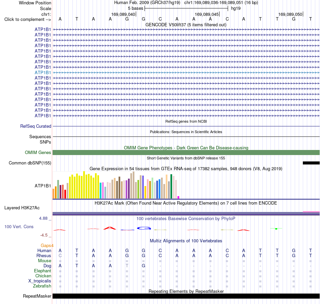Click the dark green bar in GTEx chart

(171, 186)
